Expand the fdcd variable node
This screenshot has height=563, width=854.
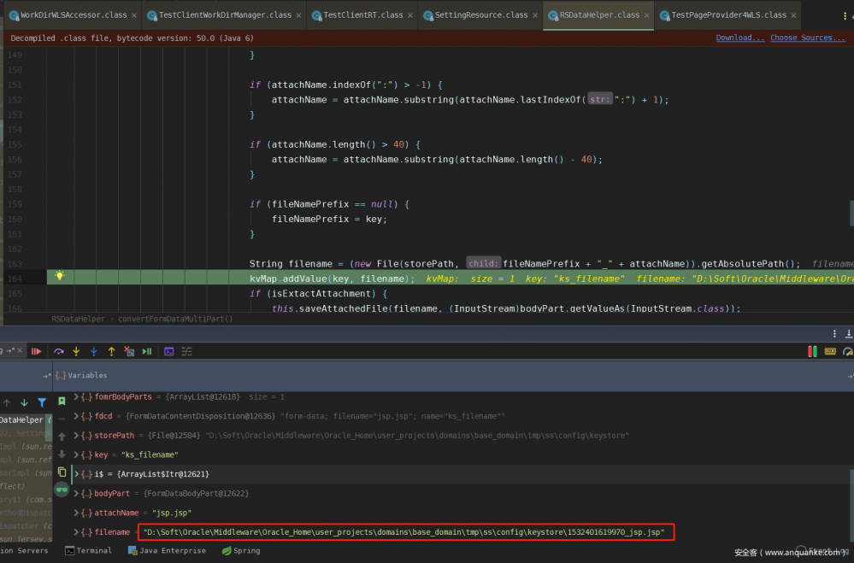click(x=77, y=416)
